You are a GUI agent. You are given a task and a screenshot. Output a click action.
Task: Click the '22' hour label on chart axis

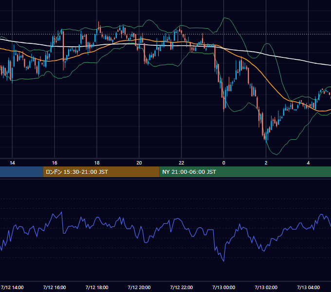tap(182, 163)
